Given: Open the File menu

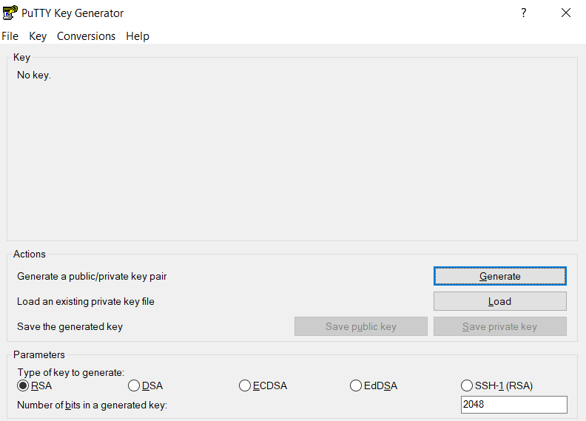Looking at the screenshot, I should (10, 36).
